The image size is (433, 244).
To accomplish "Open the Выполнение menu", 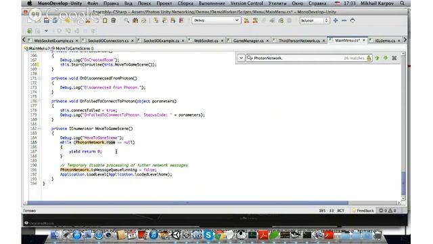I will click(x=212, y=3).
